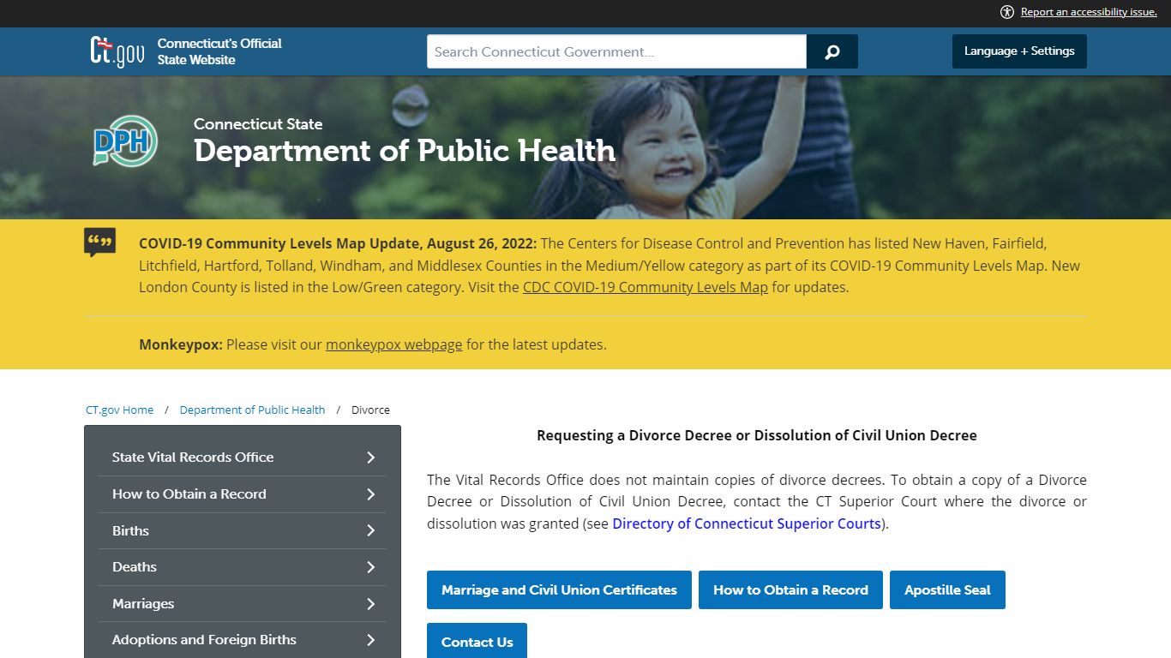Screen dimensions: 1171x658
Task: Expand the Marriages chevron arrow
Action: 371,604
